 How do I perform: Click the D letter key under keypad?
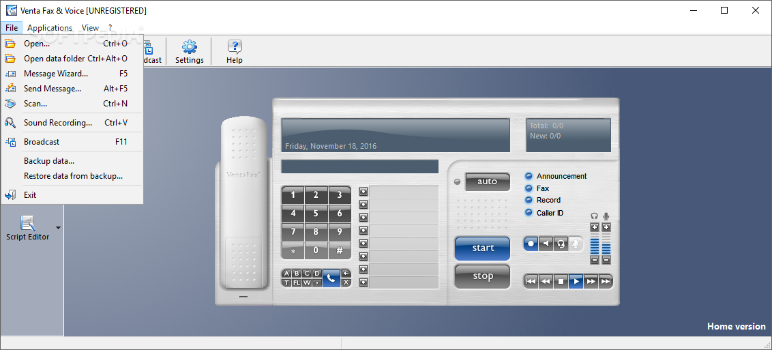point(318,273)
